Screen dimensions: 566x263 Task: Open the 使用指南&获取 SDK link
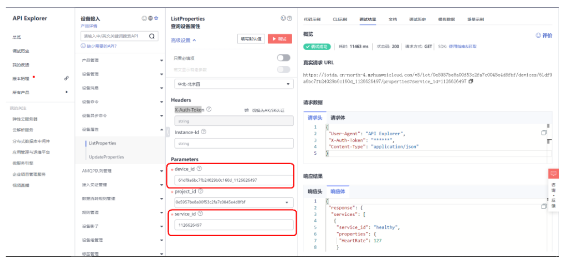[x=462, y=47]
